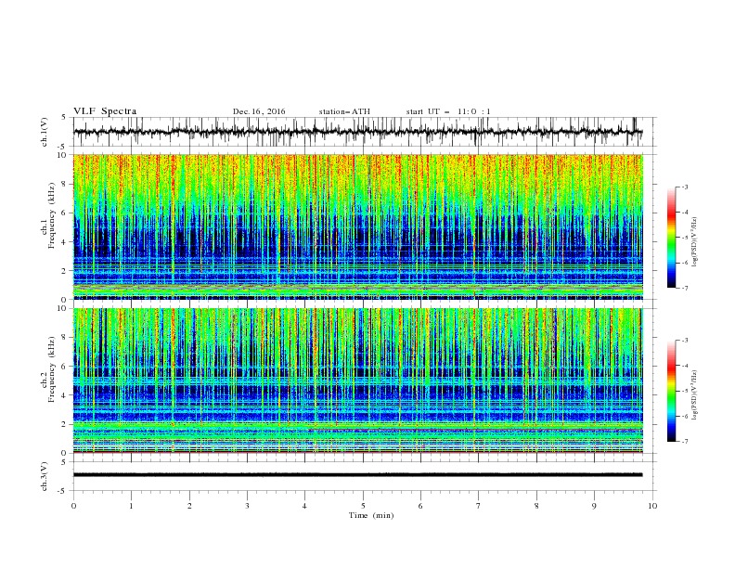The height and width of the screenshot is (568, 735).
Task: Click the color scale bar beside ch.2 spectrogram
Action: click(671, 391)
